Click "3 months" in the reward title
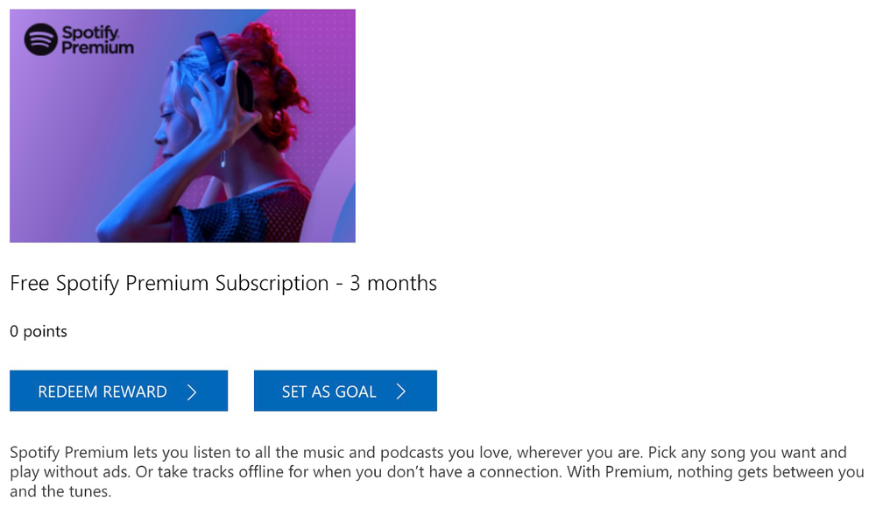This screenshot has height=508, width=876. click(x=393, y=283)
